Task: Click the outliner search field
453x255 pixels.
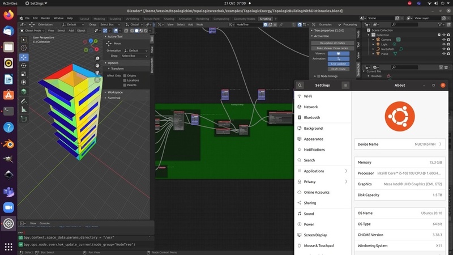Action: click(x=404, y=24)
